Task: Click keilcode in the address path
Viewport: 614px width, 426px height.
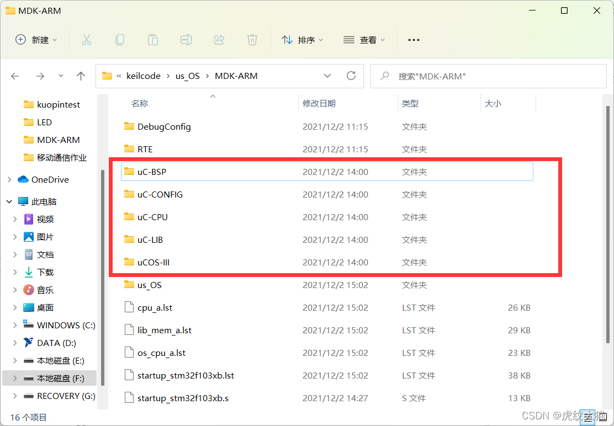Action: click(x=144, y=76)
